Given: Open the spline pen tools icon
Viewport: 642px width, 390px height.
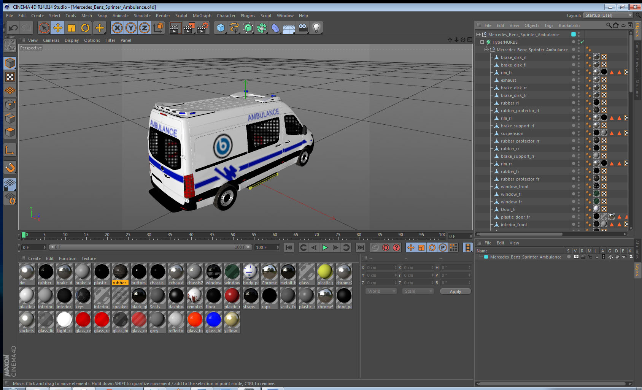Looking at the screenshot, I should tap(234, 28).
